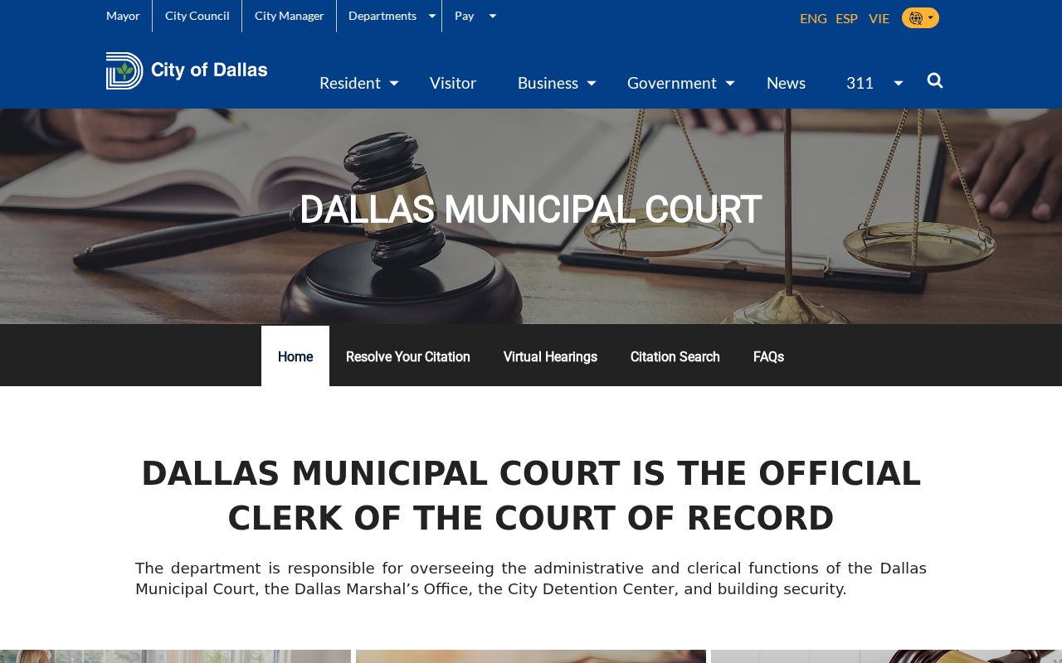Image resolution: width=1062 pixels, height=663 pixels.
Task: Expand the Government menu arrow
Action: point(730,83)
